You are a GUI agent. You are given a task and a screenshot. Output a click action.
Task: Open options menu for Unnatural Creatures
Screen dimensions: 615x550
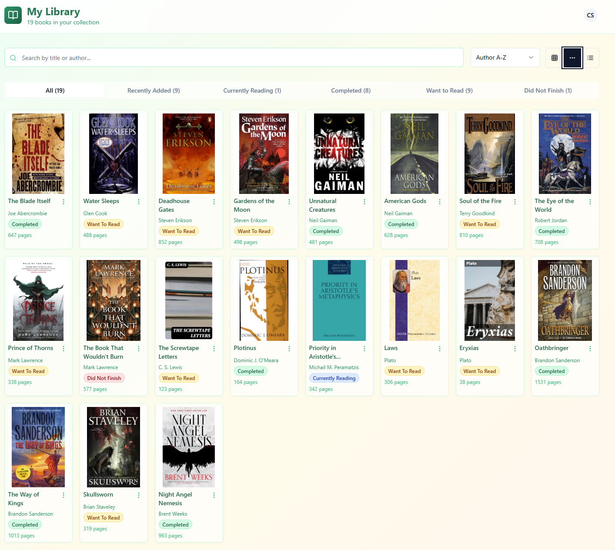coord(364,202)
